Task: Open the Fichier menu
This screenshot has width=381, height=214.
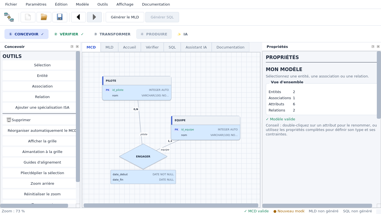Action: tap(11, 4)
